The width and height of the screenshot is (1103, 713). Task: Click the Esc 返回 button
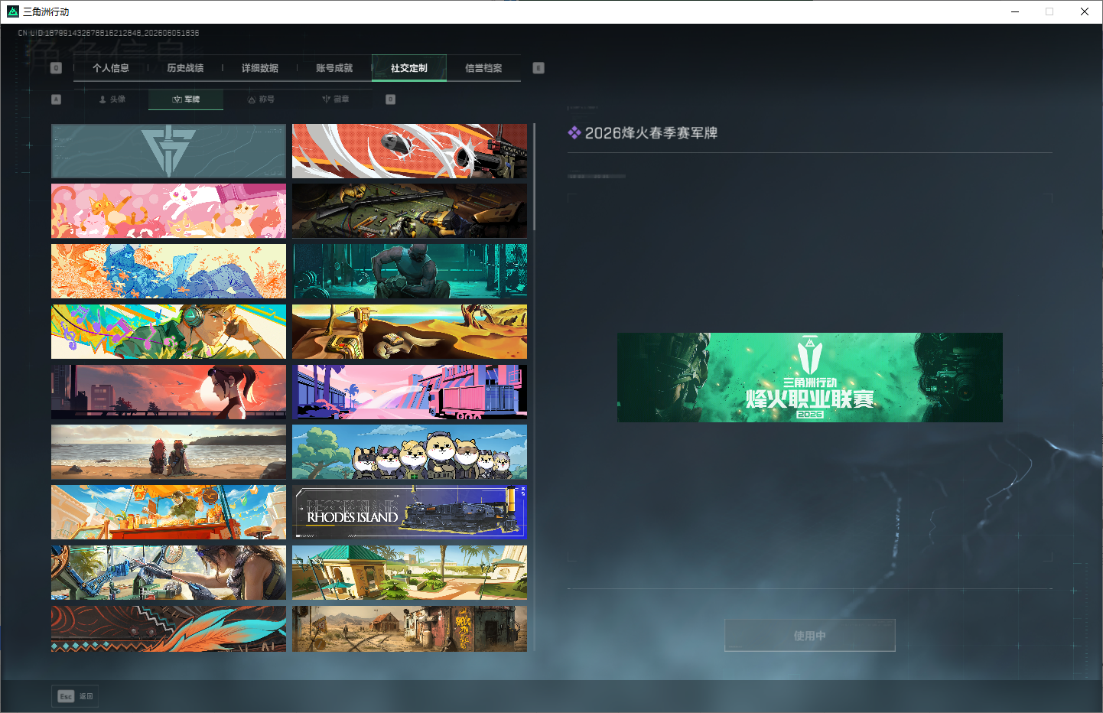pos(76,696)
